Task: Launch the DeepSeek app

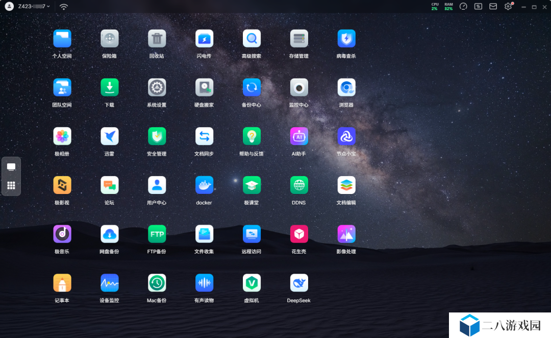Action: 299,283
